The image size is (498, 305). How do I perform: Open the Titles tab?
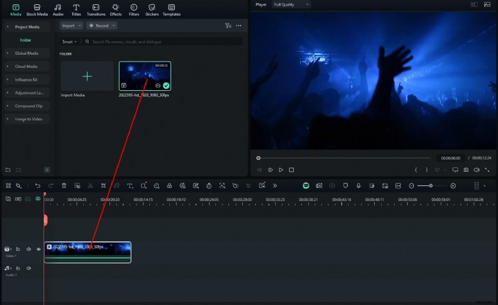click(x=76, y=10)
